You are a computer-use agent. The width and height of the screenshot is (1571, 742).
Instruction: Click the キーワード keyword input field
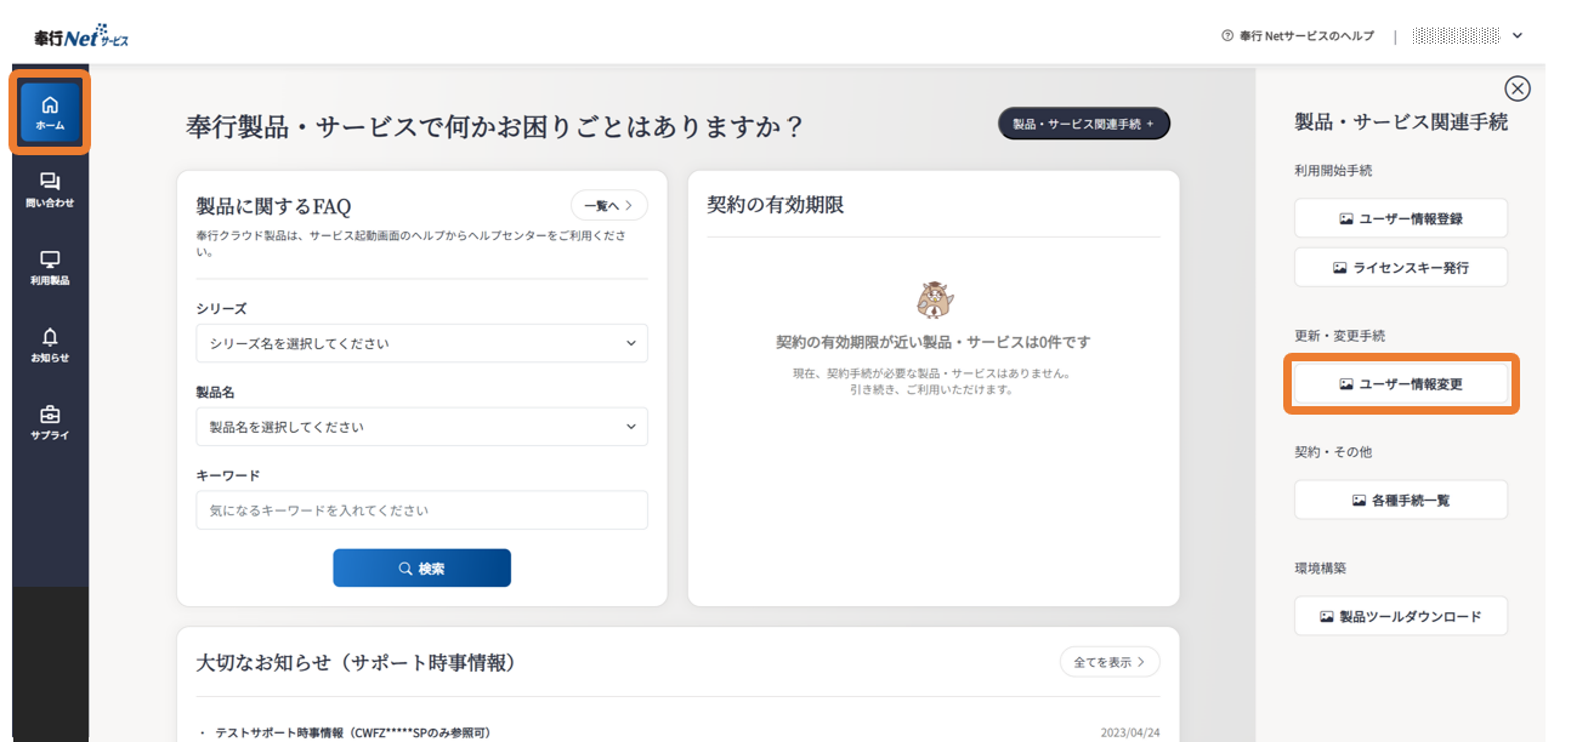coord(421,510)
